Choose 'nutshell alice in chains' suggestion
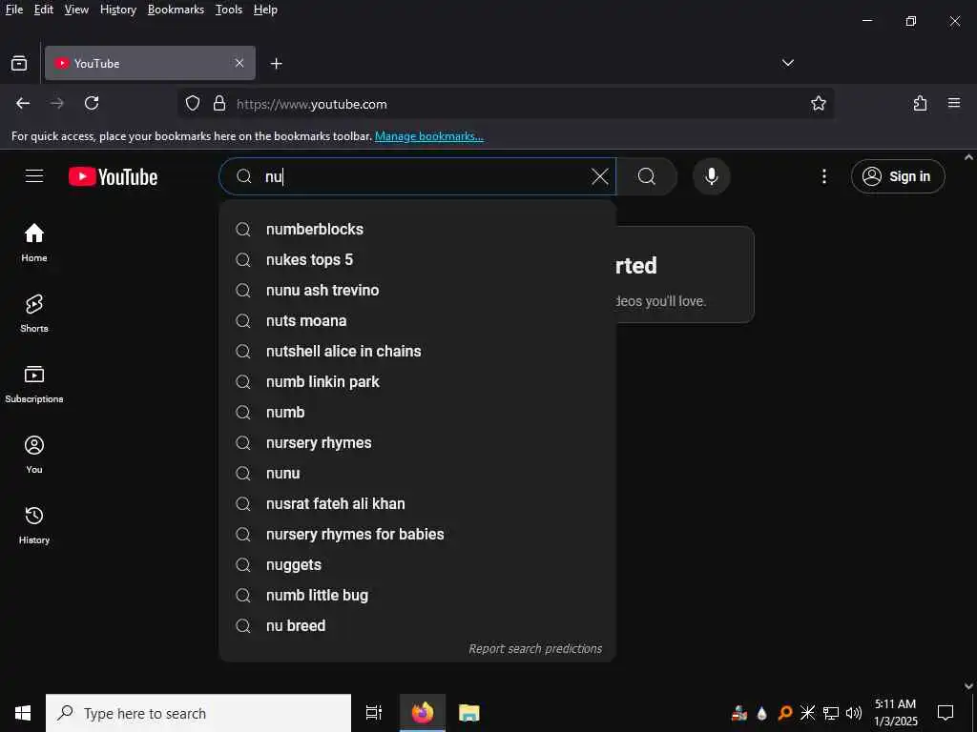 pos(418,351)
